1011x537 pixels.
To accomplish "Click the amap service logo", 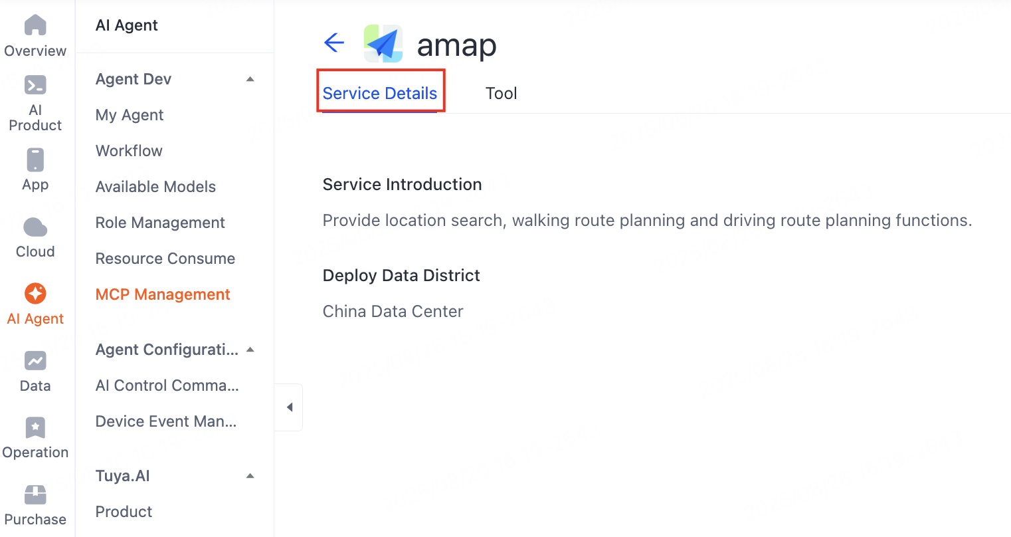I will click(x=383, y=44).
